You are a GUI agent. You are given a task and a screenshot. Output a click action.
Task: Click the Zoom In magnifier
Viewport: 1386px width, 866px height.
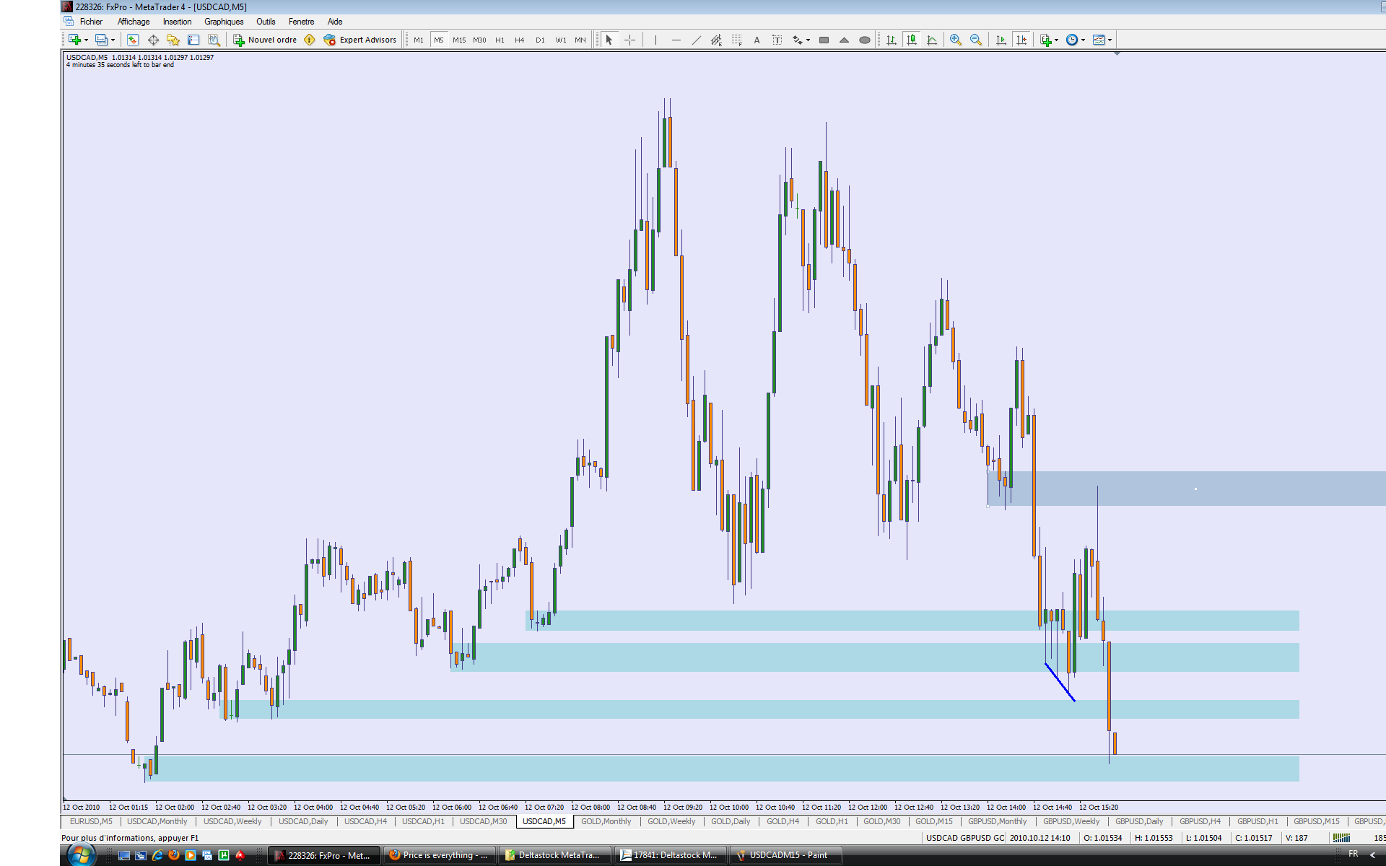click(956, 40)
